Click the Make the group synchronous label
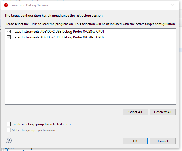The width and height of the screenshot is (182, 151). click(x=34, y=130)
